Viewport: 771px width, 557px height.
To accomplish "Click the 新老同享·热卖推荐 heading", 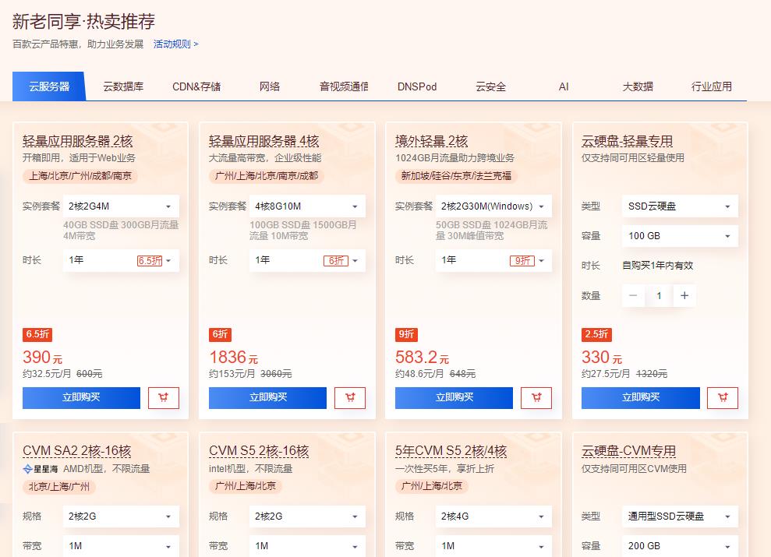I will (x=83, y=22).
